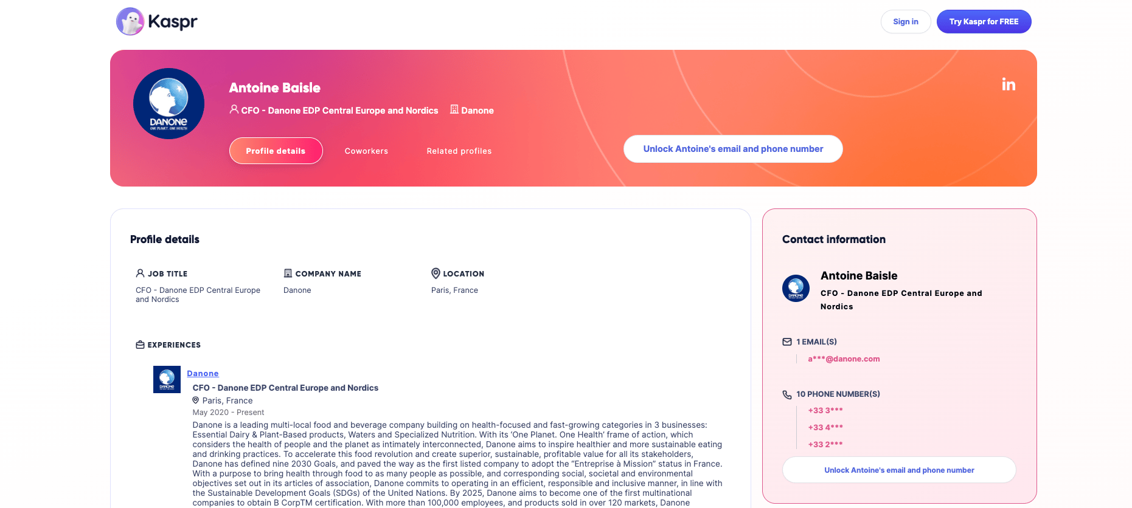Click Danone value under COMPANY NAME

(x=297, y=290)
